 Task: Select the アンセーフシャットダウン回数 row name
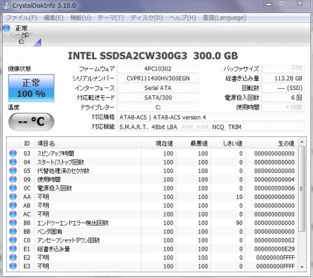pyautogui.click(x=68, y=240)
